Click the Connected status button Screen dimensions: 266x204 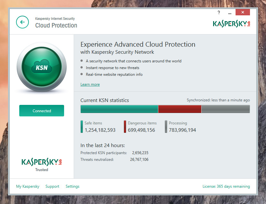click(x=41, y=110)
